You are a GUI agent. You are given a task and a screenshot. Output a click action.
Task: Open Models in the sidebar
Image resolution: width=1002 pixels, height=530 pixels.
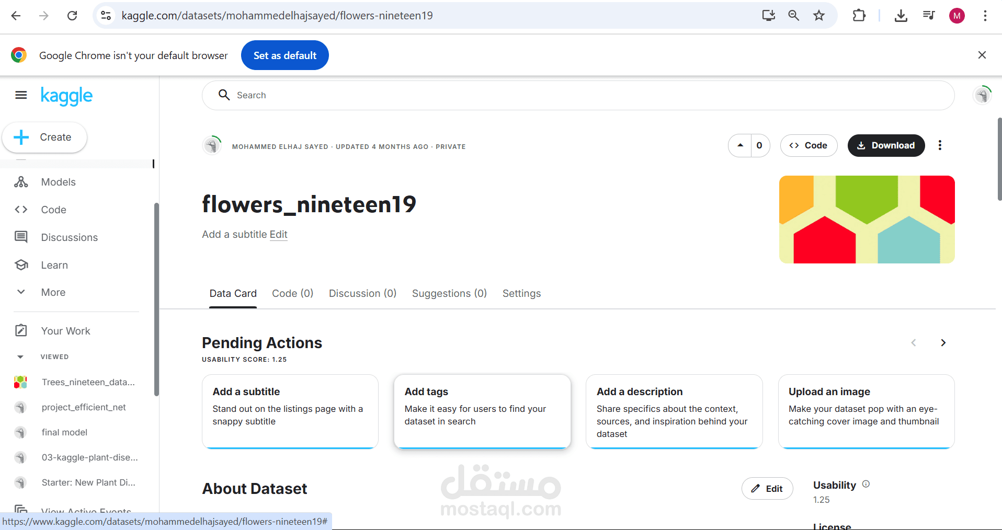tap(59, 182)
